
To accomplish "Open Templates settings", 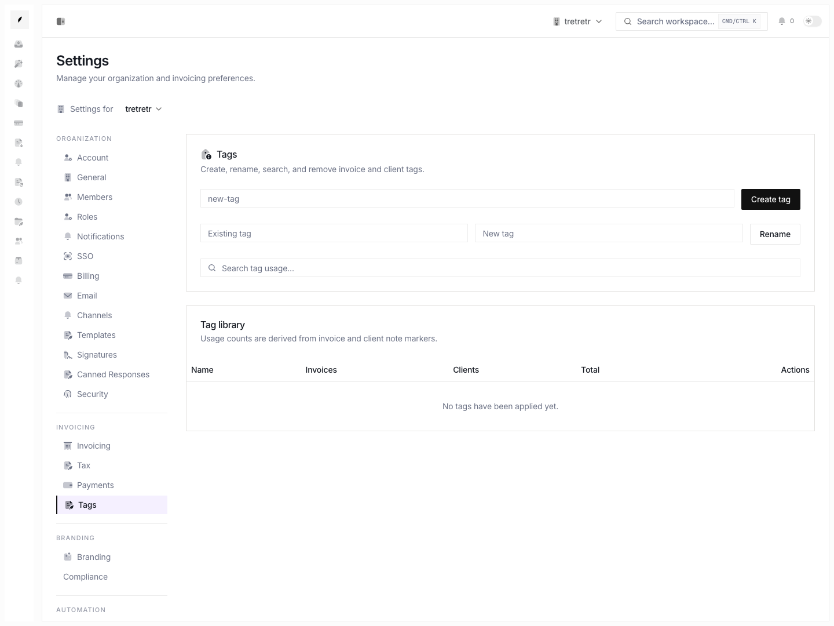I will [112, 335].
